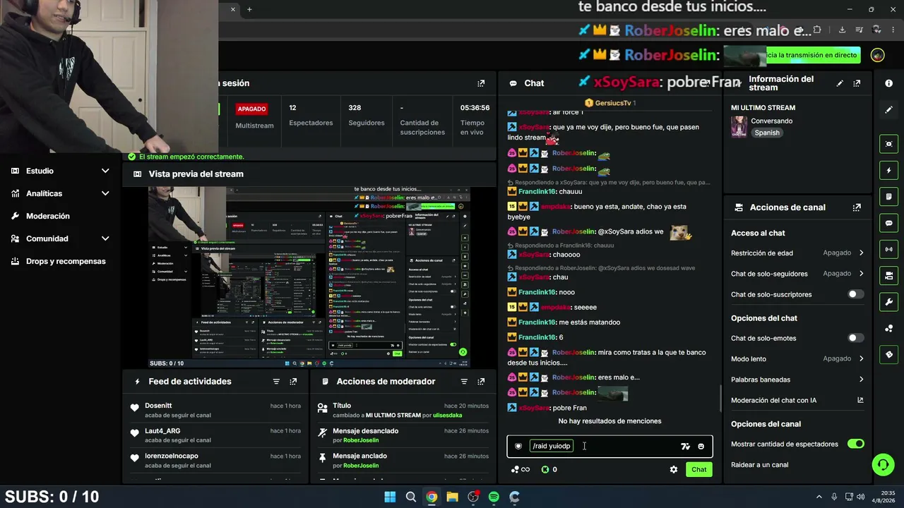Click the green Kicks K icon below the chat box
This screenshot has width=904, height=508.
pyautogui.click(x=545, y=469)
